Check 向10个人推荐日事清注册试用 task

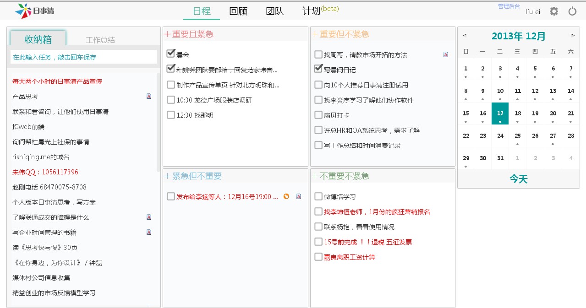click(318, 85)
